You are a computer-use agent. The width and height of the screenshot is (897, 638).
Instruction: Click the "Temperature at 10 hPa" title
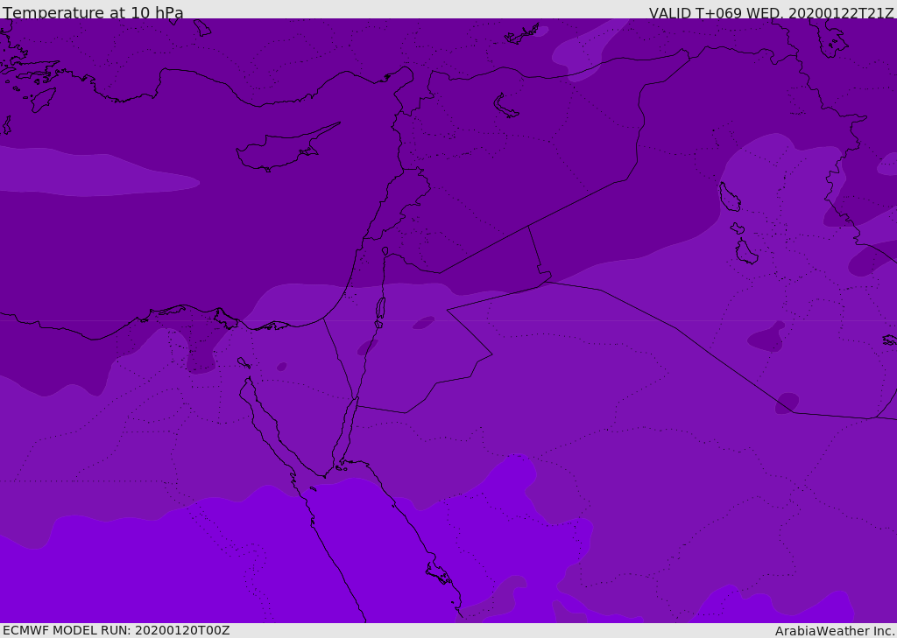pos(93,13)
